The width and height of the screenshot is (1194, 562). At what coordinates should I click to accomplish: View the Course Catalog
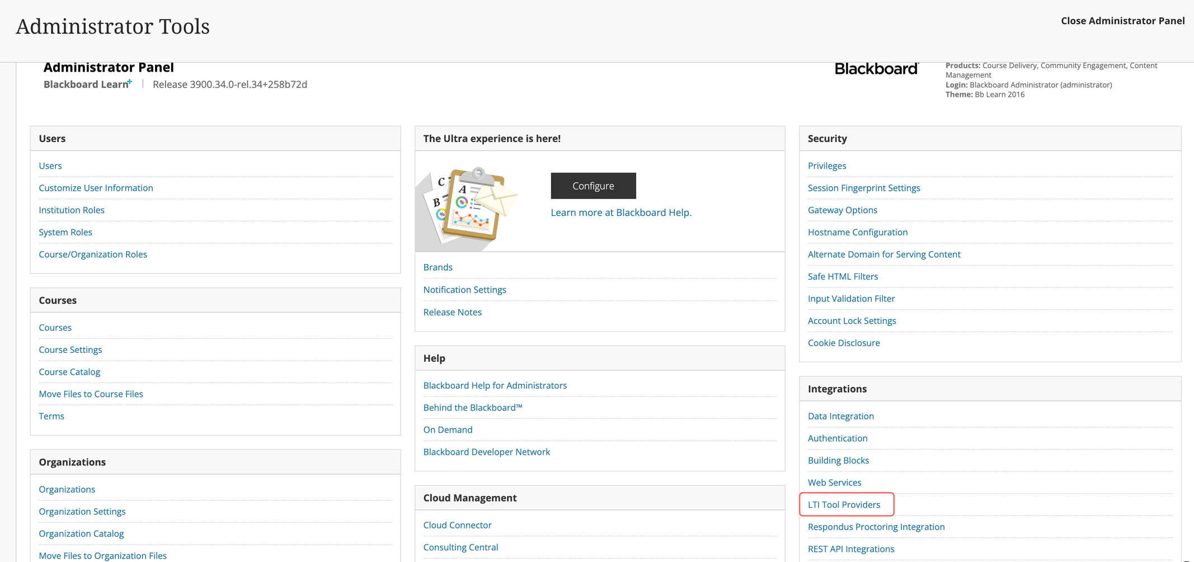pos(69,372)
